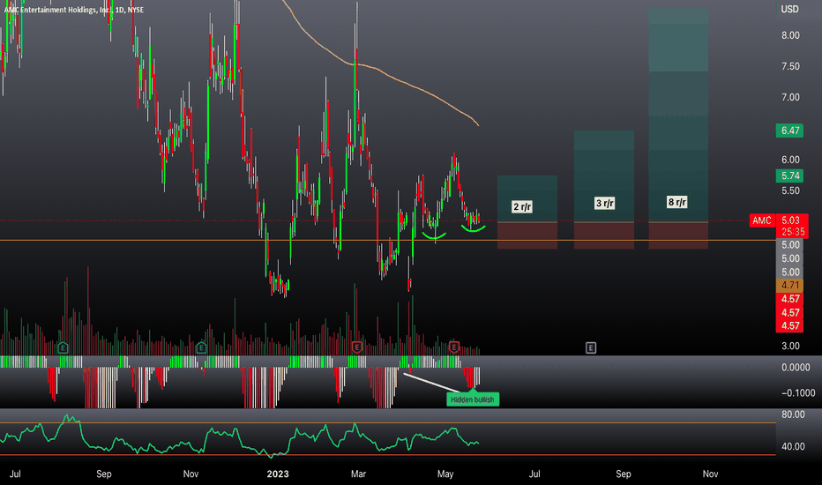Click the 8.00 price scale value
Viewport: 822px width, 485px height.
coord(790,35)
